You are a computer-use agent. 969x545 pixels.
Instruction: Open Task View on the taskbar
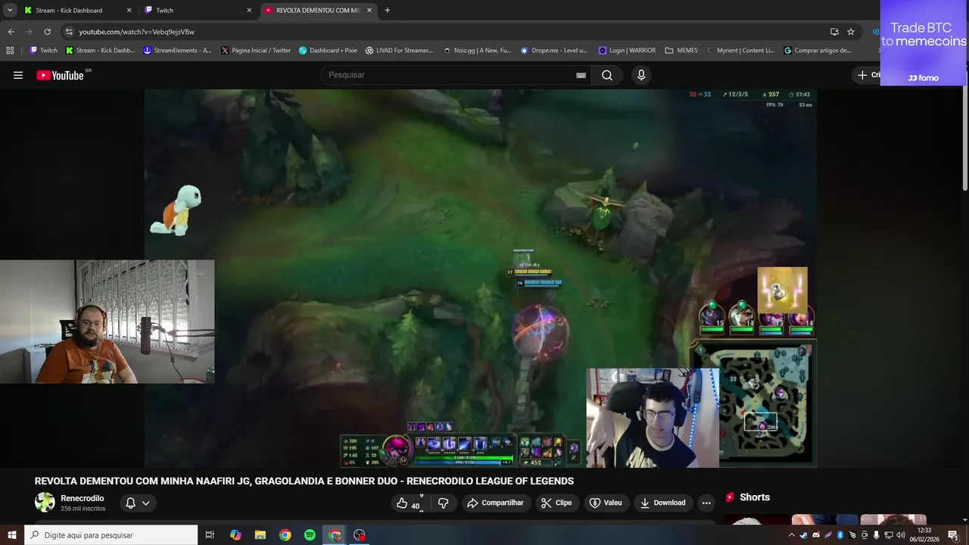(x=210, y=535)
